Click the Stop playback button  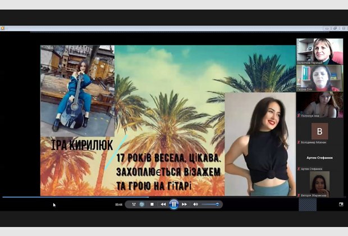point(152,205)
